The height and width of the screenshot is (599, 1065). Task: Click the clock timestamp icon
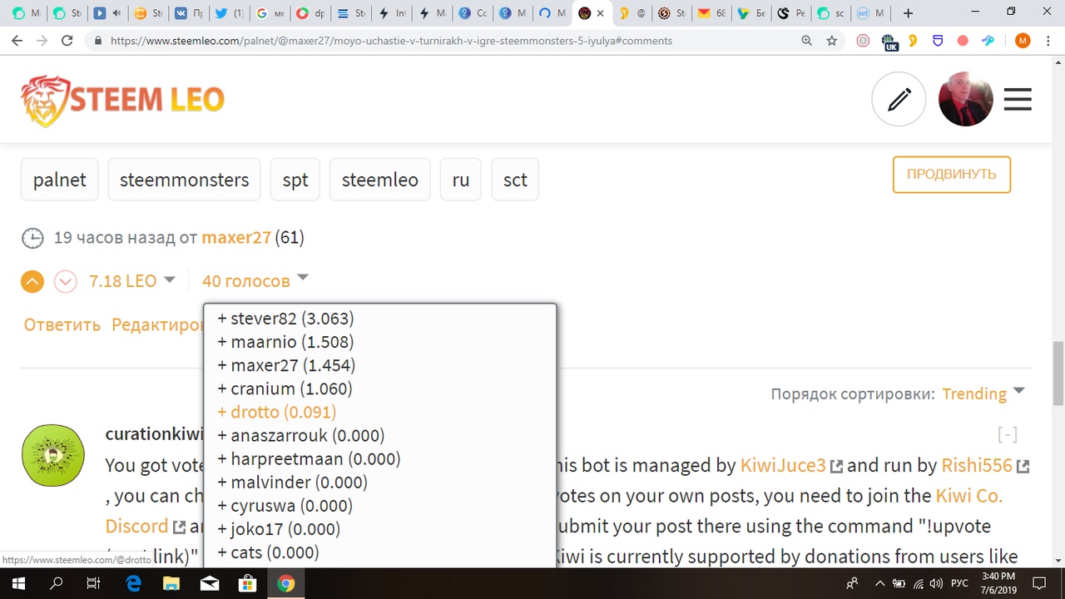(32, 238)
